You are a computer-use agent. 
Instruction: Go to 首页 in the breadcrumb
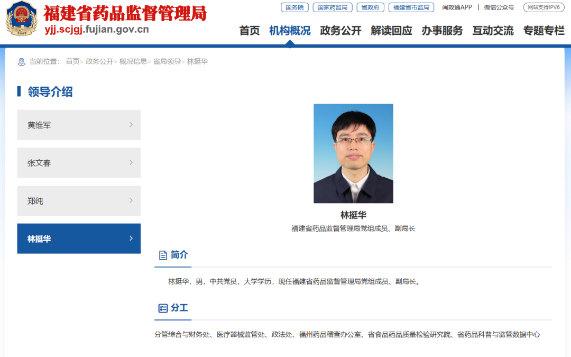point(72,61)
